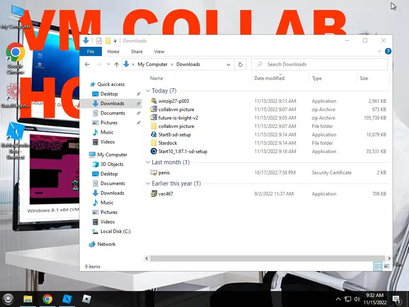Select pinned Documents under Quick access

(113, 113)
